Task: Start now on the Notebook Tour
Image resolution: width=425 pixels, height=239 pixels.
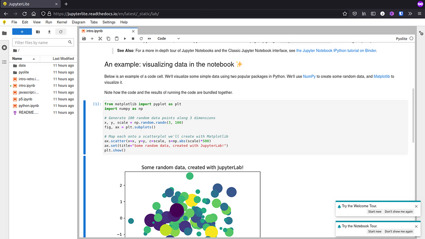Action: [374, 231]
